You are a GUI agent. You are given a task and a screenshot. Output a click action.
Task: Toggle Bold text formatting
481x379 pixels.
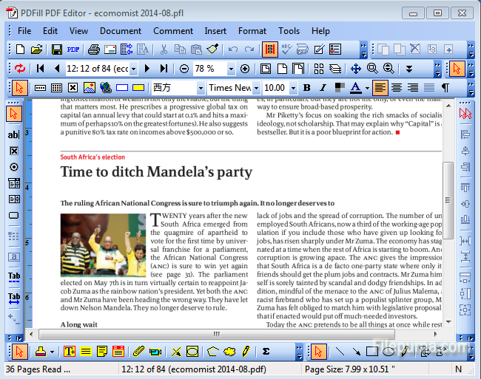click(x=306, y=88)
